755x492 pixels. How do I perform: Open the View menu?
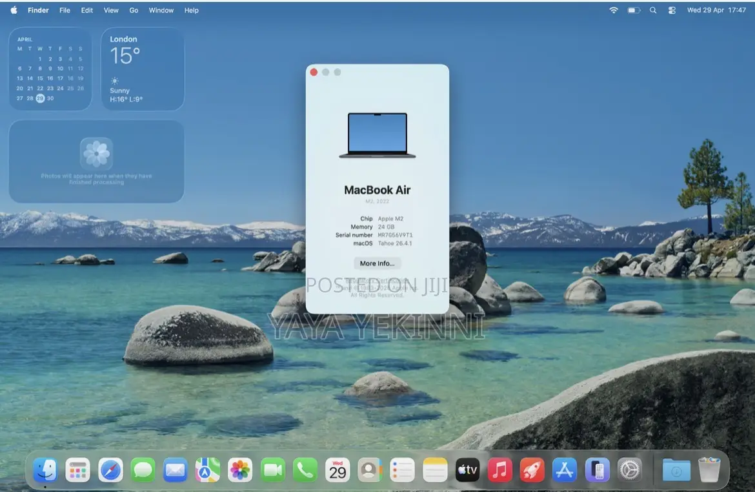[x=111, y=10]
